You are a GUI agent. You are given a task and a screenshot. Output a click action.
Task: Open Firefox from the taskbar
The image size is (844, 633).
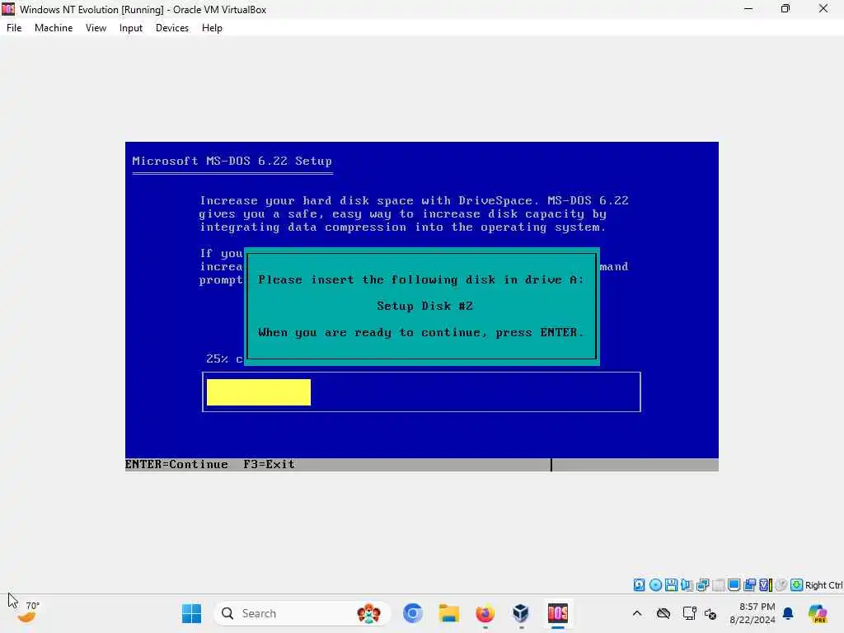(485, 613)
